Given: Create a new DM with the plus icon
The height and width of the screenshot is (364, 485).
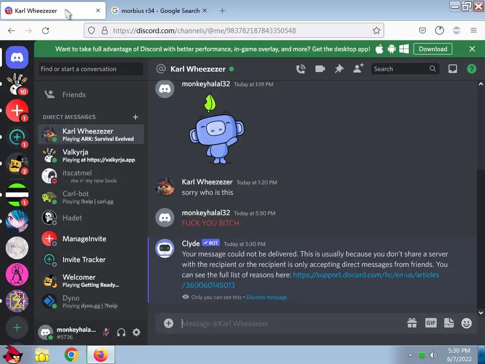Looking at the screenshot, I should [135, 117].
